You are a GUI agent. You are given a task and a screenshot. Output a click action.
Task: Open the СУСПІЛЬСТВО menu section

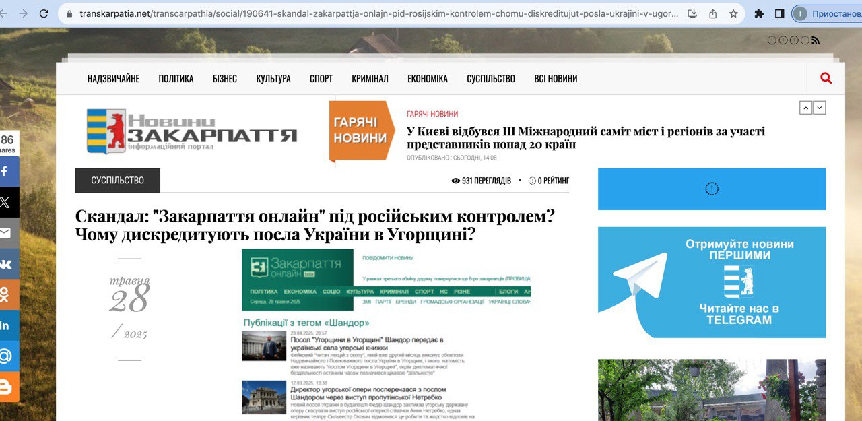pyautogui.click(x=491, y=79)
